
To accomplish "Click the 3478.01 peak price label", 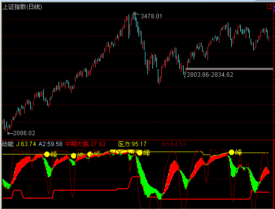I will 151,16.
